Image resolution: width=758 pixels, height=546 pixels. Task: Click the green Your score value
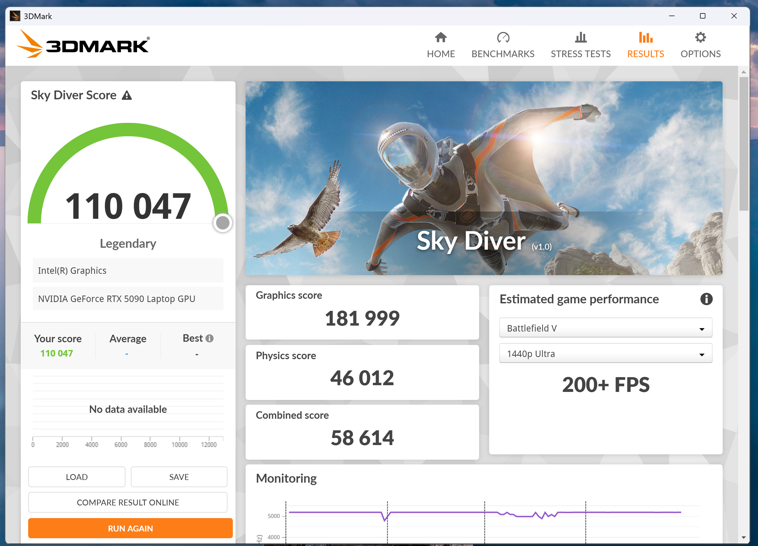(56, 353)
